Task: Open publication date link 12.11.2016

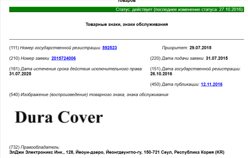Action: 212,84
